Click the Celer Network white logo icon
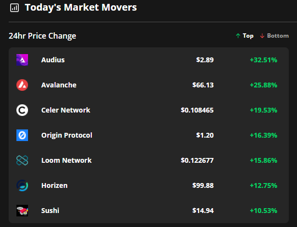The width and height of the screenshot is (297, 227). 22,110
